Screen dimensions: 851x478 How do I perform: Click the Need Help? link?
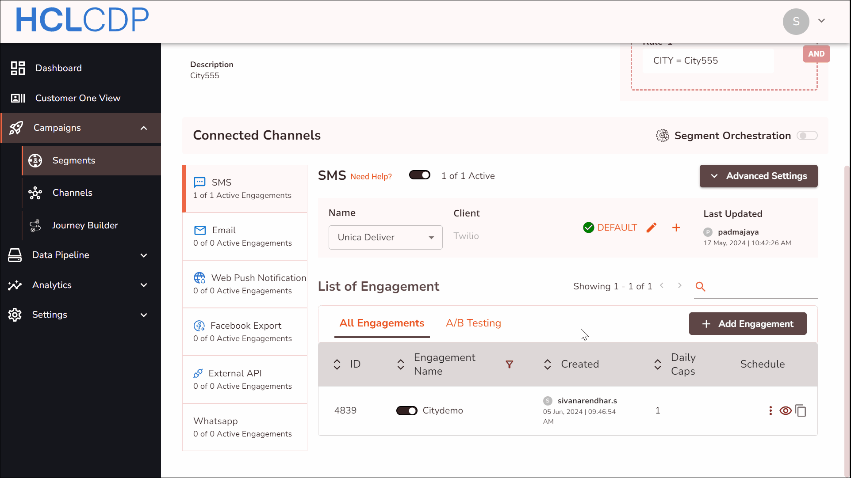point(371,177)
